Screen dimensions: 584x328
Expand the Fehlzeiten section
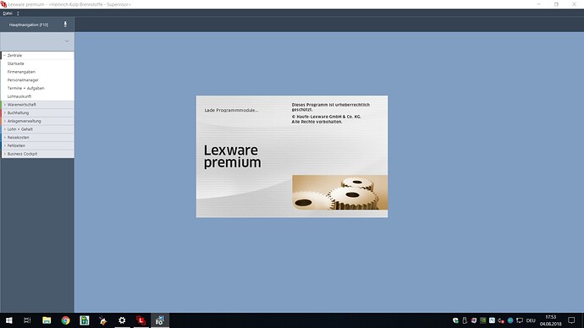[37, 145]
